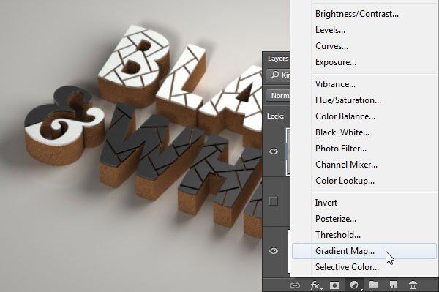Screen dimensions: 439x292
Task: Choose Brightness/Contrast adjustment
Action: tap(357, 14)
